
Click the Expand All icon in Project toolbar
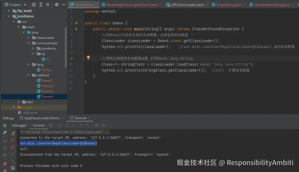click(41, 5)
